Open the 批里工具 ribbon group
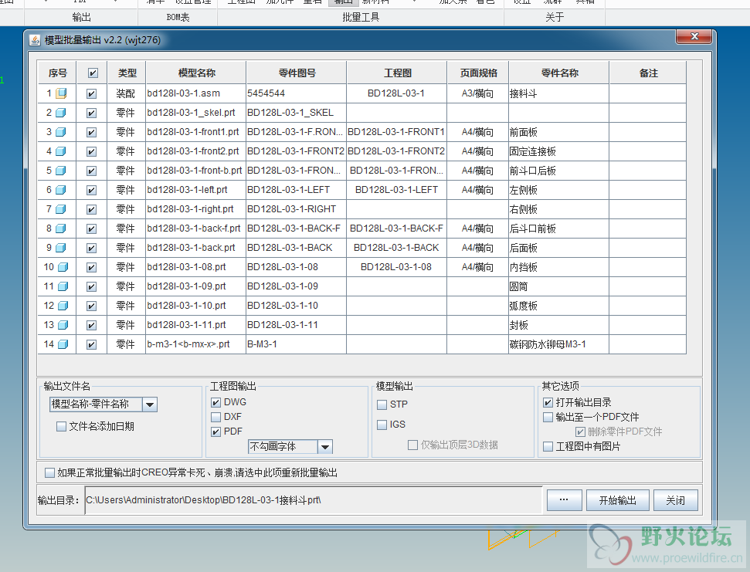Viewport: 750px width, 572px height. click(x=361, y=17)
